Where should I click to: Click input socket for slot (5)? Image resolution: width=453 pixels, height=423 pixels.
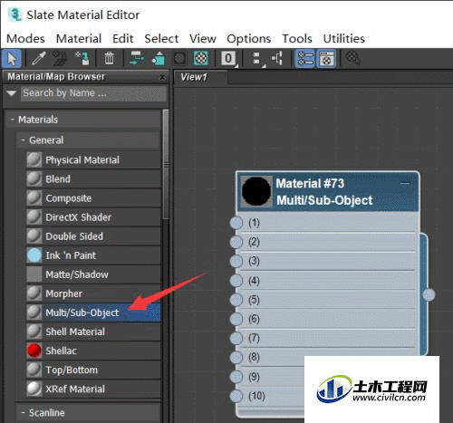click(x=236, y=300)
